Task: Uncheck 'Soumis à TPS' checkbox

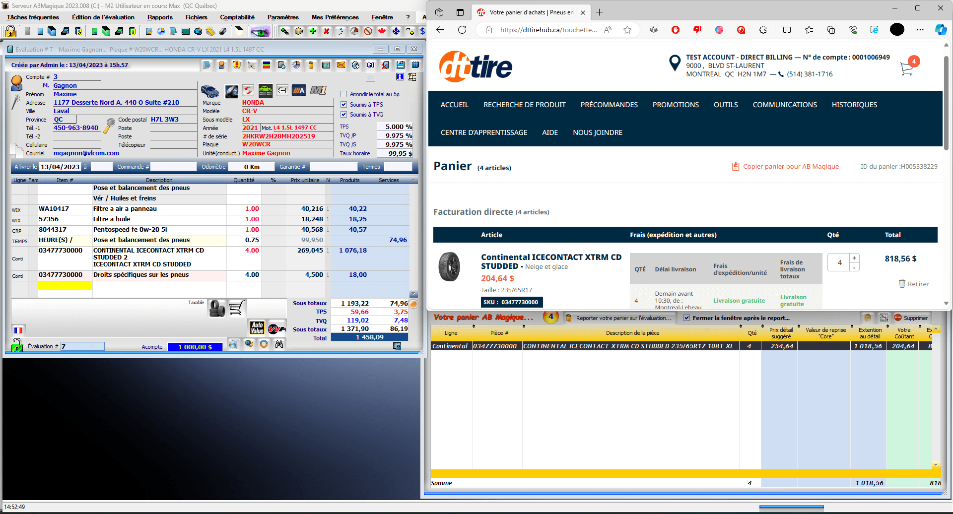Action: point(343,105)
